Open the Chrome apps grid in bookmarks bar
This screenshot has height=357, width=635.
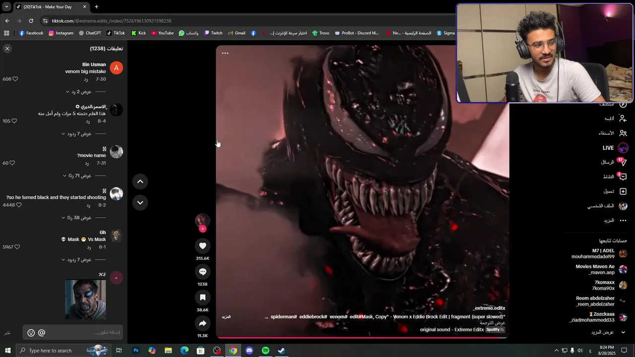6,33
